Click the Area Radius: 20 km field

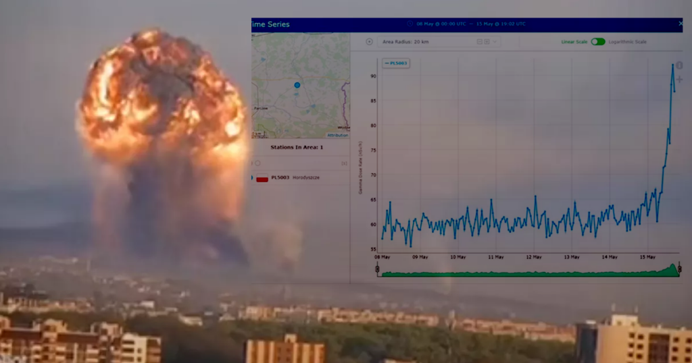(x=439, y=42)
